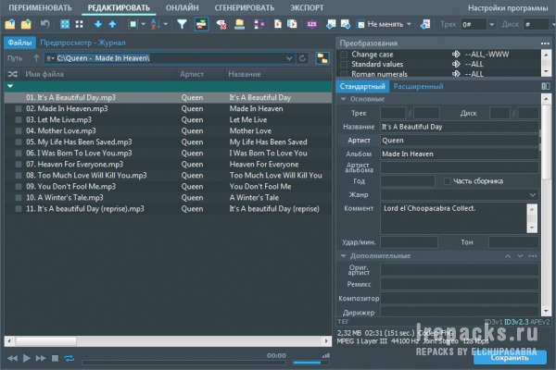Import cover art with first picture icon

click(331, 24)
